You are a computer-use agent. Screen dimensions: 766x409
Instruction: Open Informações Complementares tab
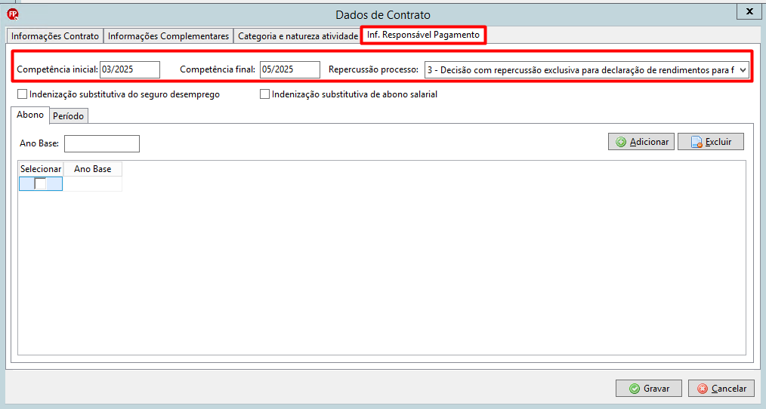(168, 36)
